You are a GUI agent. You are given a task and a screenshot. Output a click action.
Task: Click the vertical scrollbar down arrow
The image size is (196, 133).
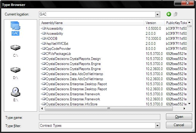click(x=189, y=104)
